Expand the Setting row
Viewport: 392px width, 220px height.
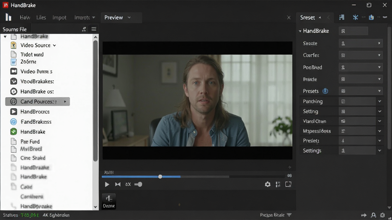click(379, 111)
